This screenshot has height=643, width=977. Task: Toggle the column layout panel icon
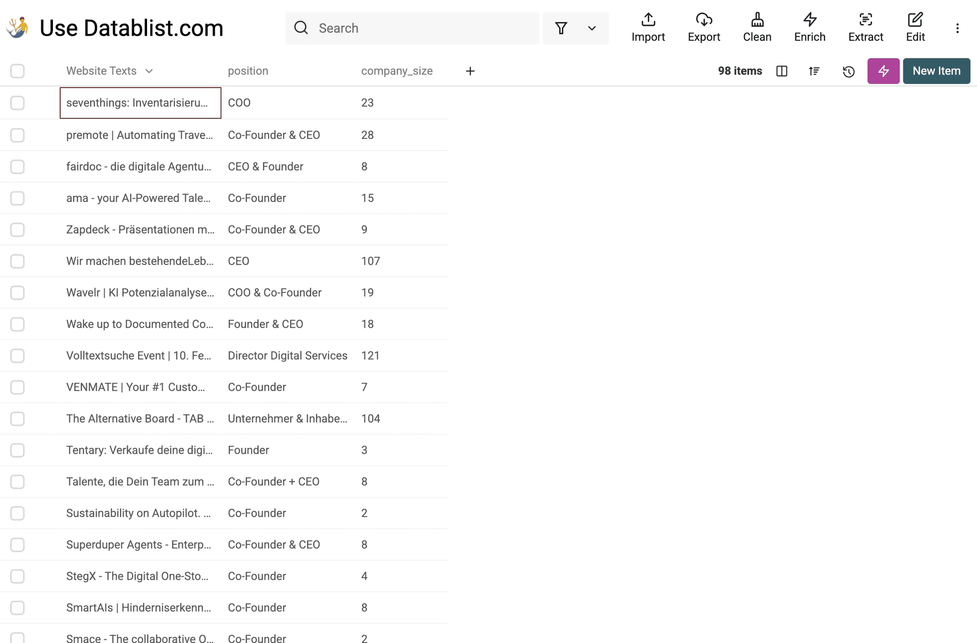pyautogui.click(x=782, y=71)
